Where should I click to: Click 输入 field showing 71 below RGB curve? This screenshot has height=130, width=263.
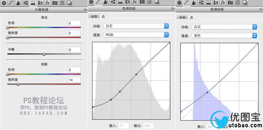pyautogui.click(x=124, y=126)
